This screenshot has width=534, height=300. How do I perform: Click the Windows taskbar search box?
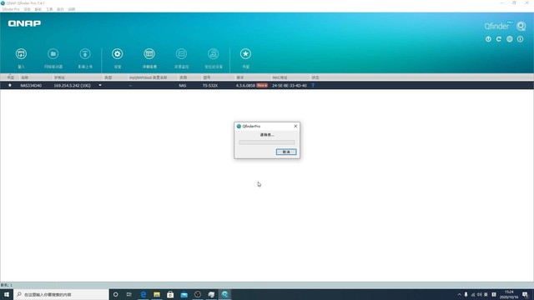pos(61,294)
